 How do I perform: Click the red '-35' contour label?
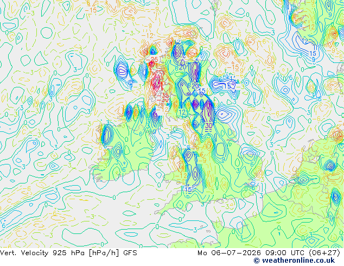163,95
